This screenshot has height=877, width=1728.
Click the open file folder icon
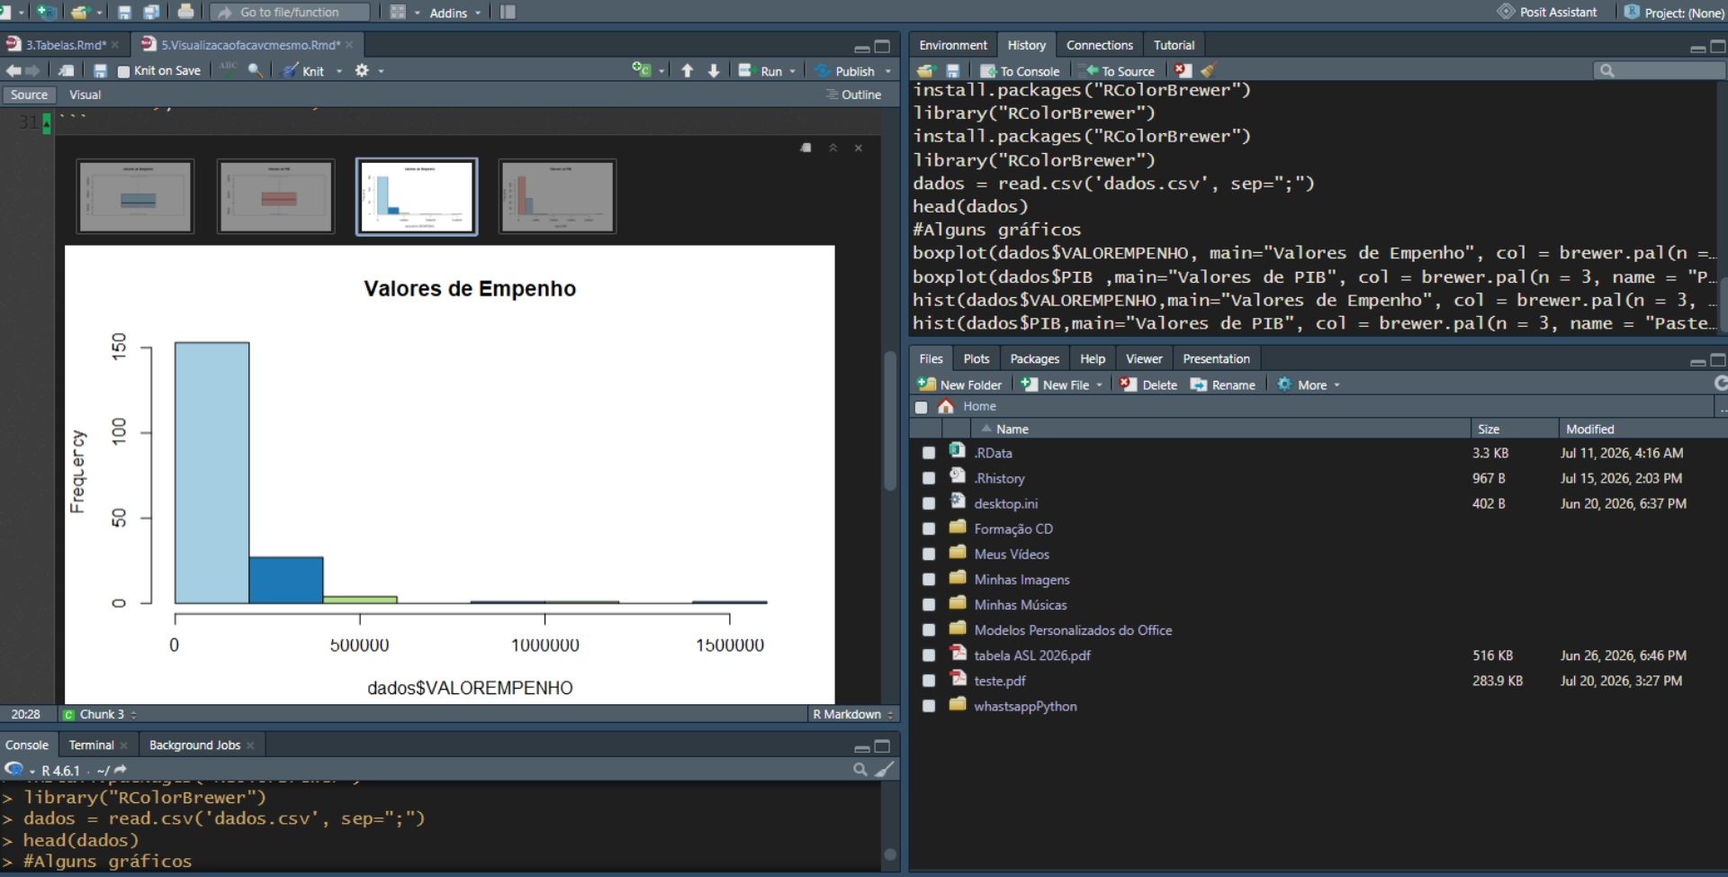[x=80, y=12]
